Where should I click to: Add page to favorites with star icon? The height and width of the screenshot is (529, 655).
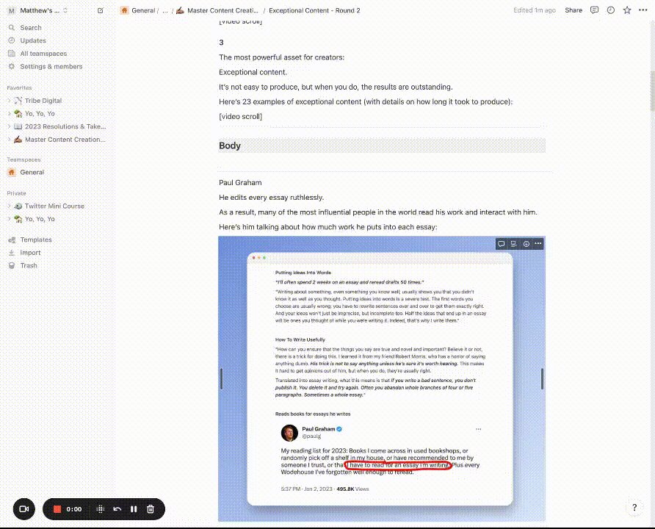(627, 10)
